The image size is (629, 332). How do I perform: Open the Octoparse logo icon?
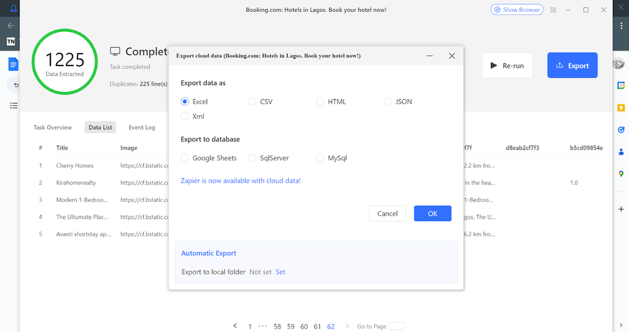click(13, 8)
